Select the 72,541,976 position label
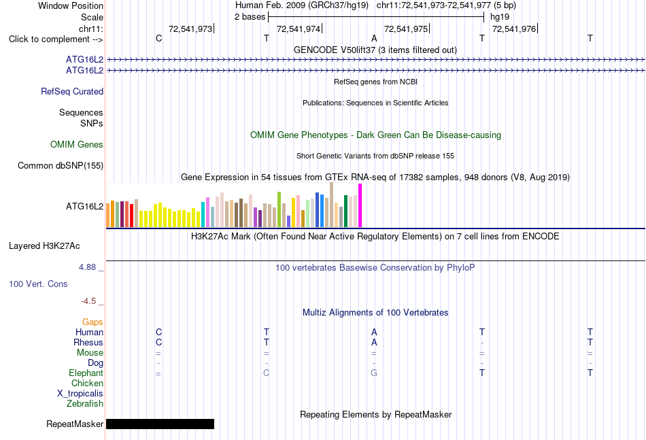The image size is (646, 440). coord(514,29)
